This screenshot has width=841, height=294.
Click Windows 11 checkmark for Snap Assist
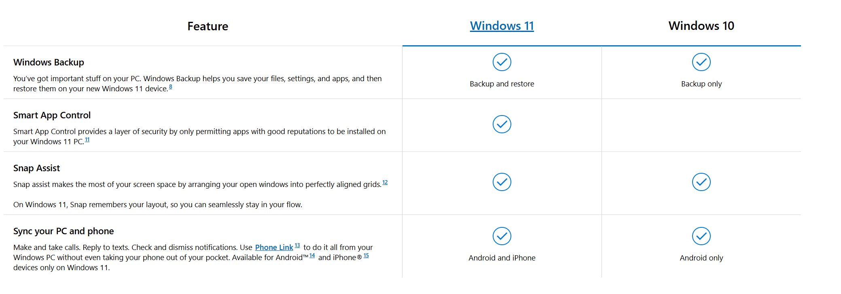pos(502,182)
